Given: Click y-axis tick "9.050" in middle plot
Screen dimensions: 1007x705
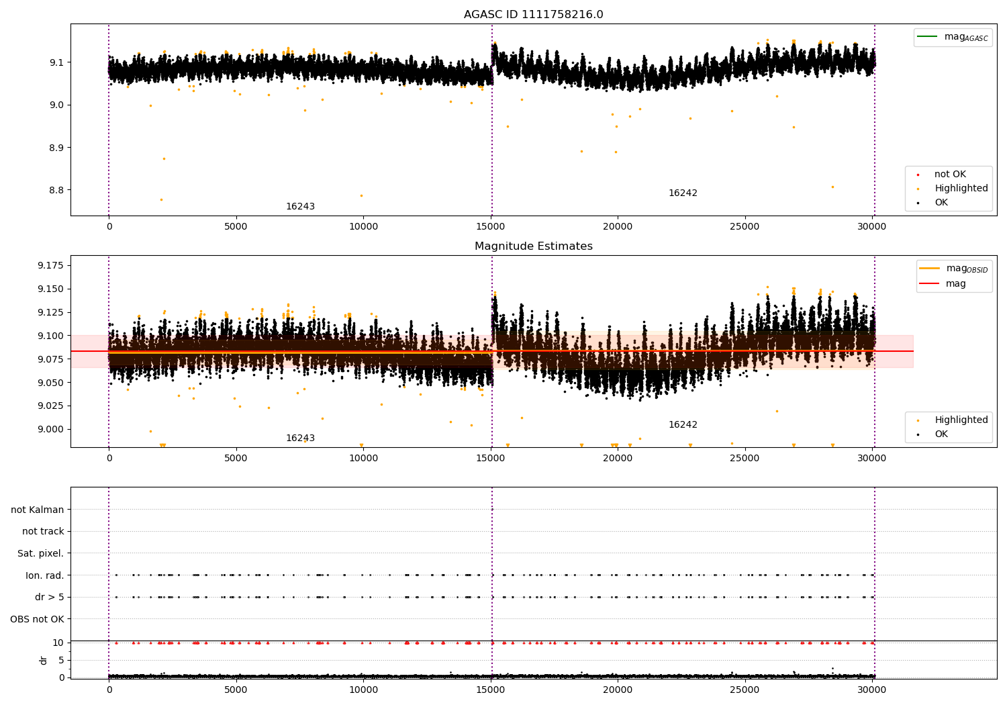Looking at the screenshot, I should click(x=51, y=383).
